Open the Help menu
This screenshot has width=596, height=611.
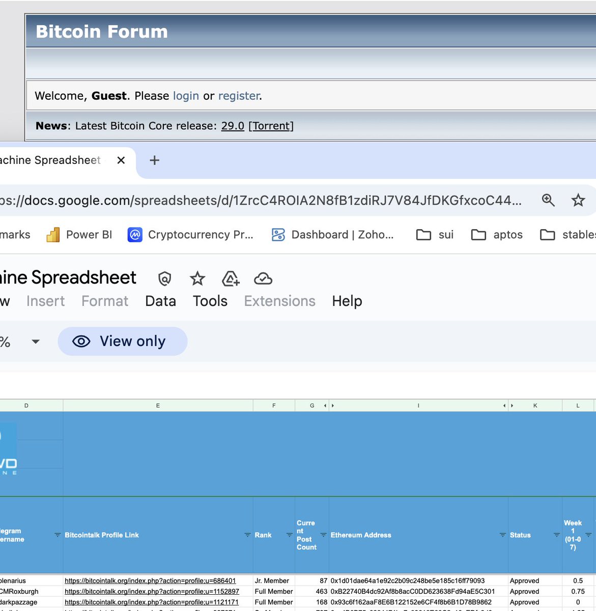pyautogui.click(x=347, y=301)
